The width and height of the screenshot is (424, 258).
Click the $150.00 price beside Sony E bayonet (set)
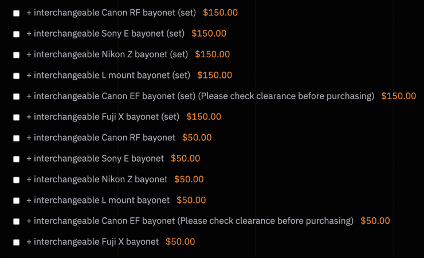(209, 33)
